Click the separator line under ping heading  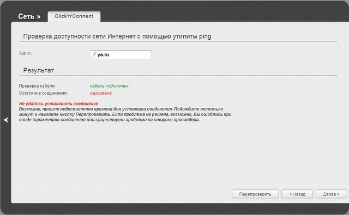178,41
